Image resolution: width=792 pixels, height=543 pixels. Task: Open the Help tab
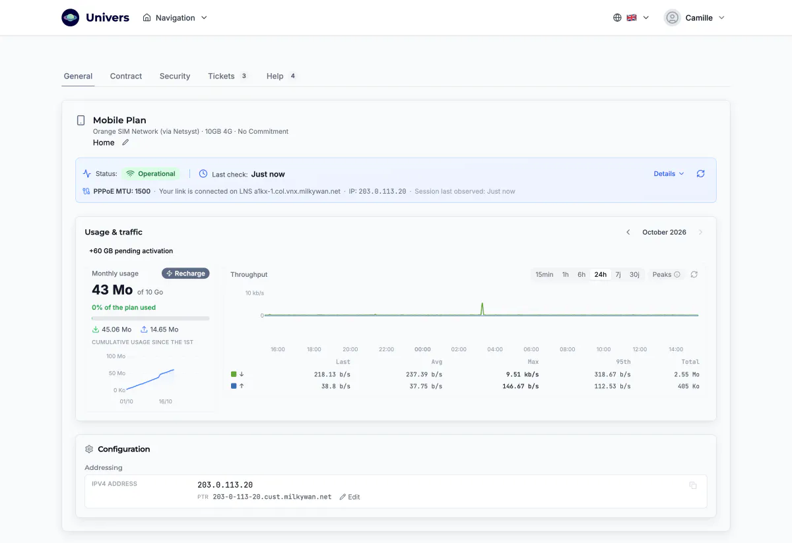click(282, 76)
